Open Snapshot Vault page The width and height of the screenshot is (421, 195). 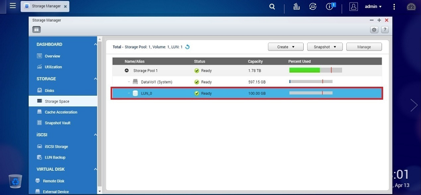click(x=57, y=123)
